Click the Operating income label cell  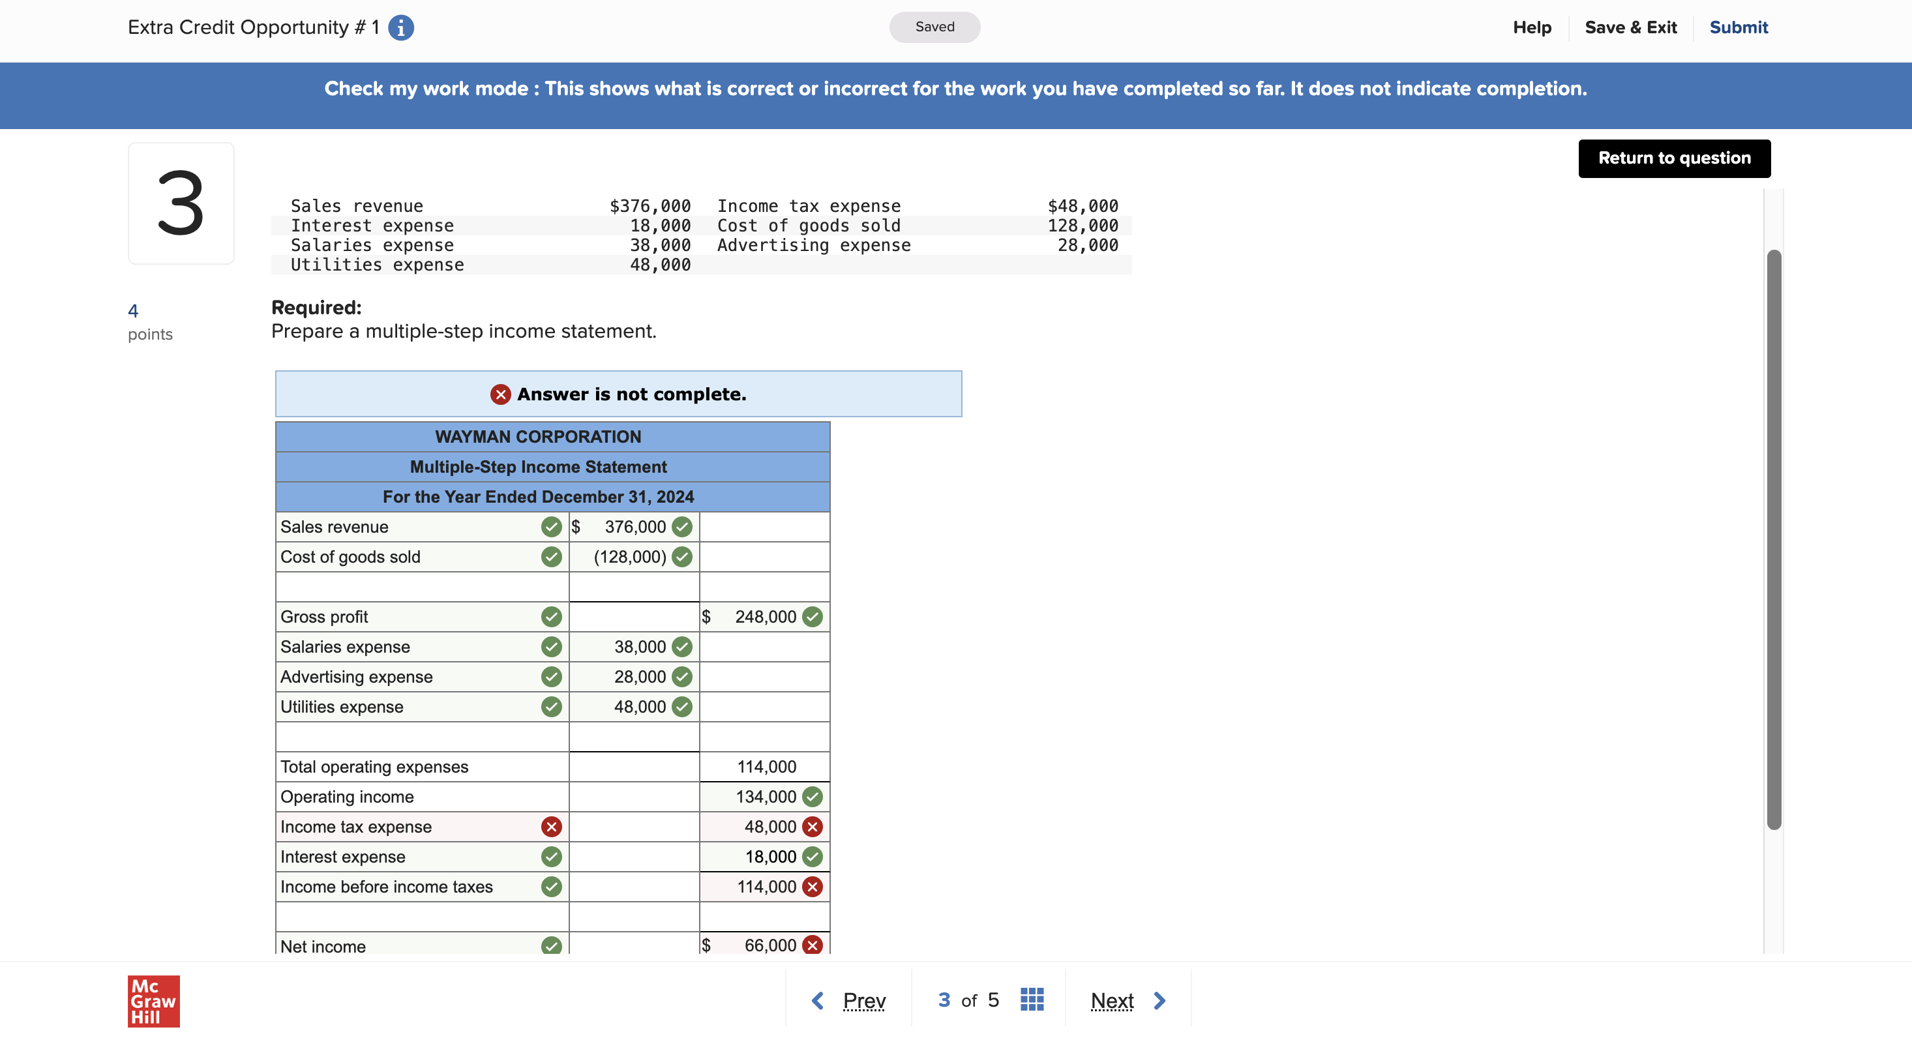point(423,797)
